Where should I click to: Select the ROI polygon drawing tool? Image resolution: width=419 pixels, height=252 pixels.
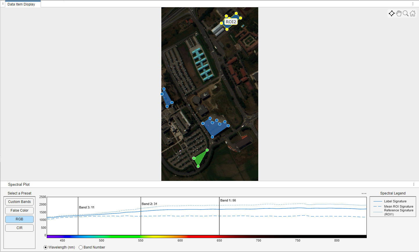[392, 13]
